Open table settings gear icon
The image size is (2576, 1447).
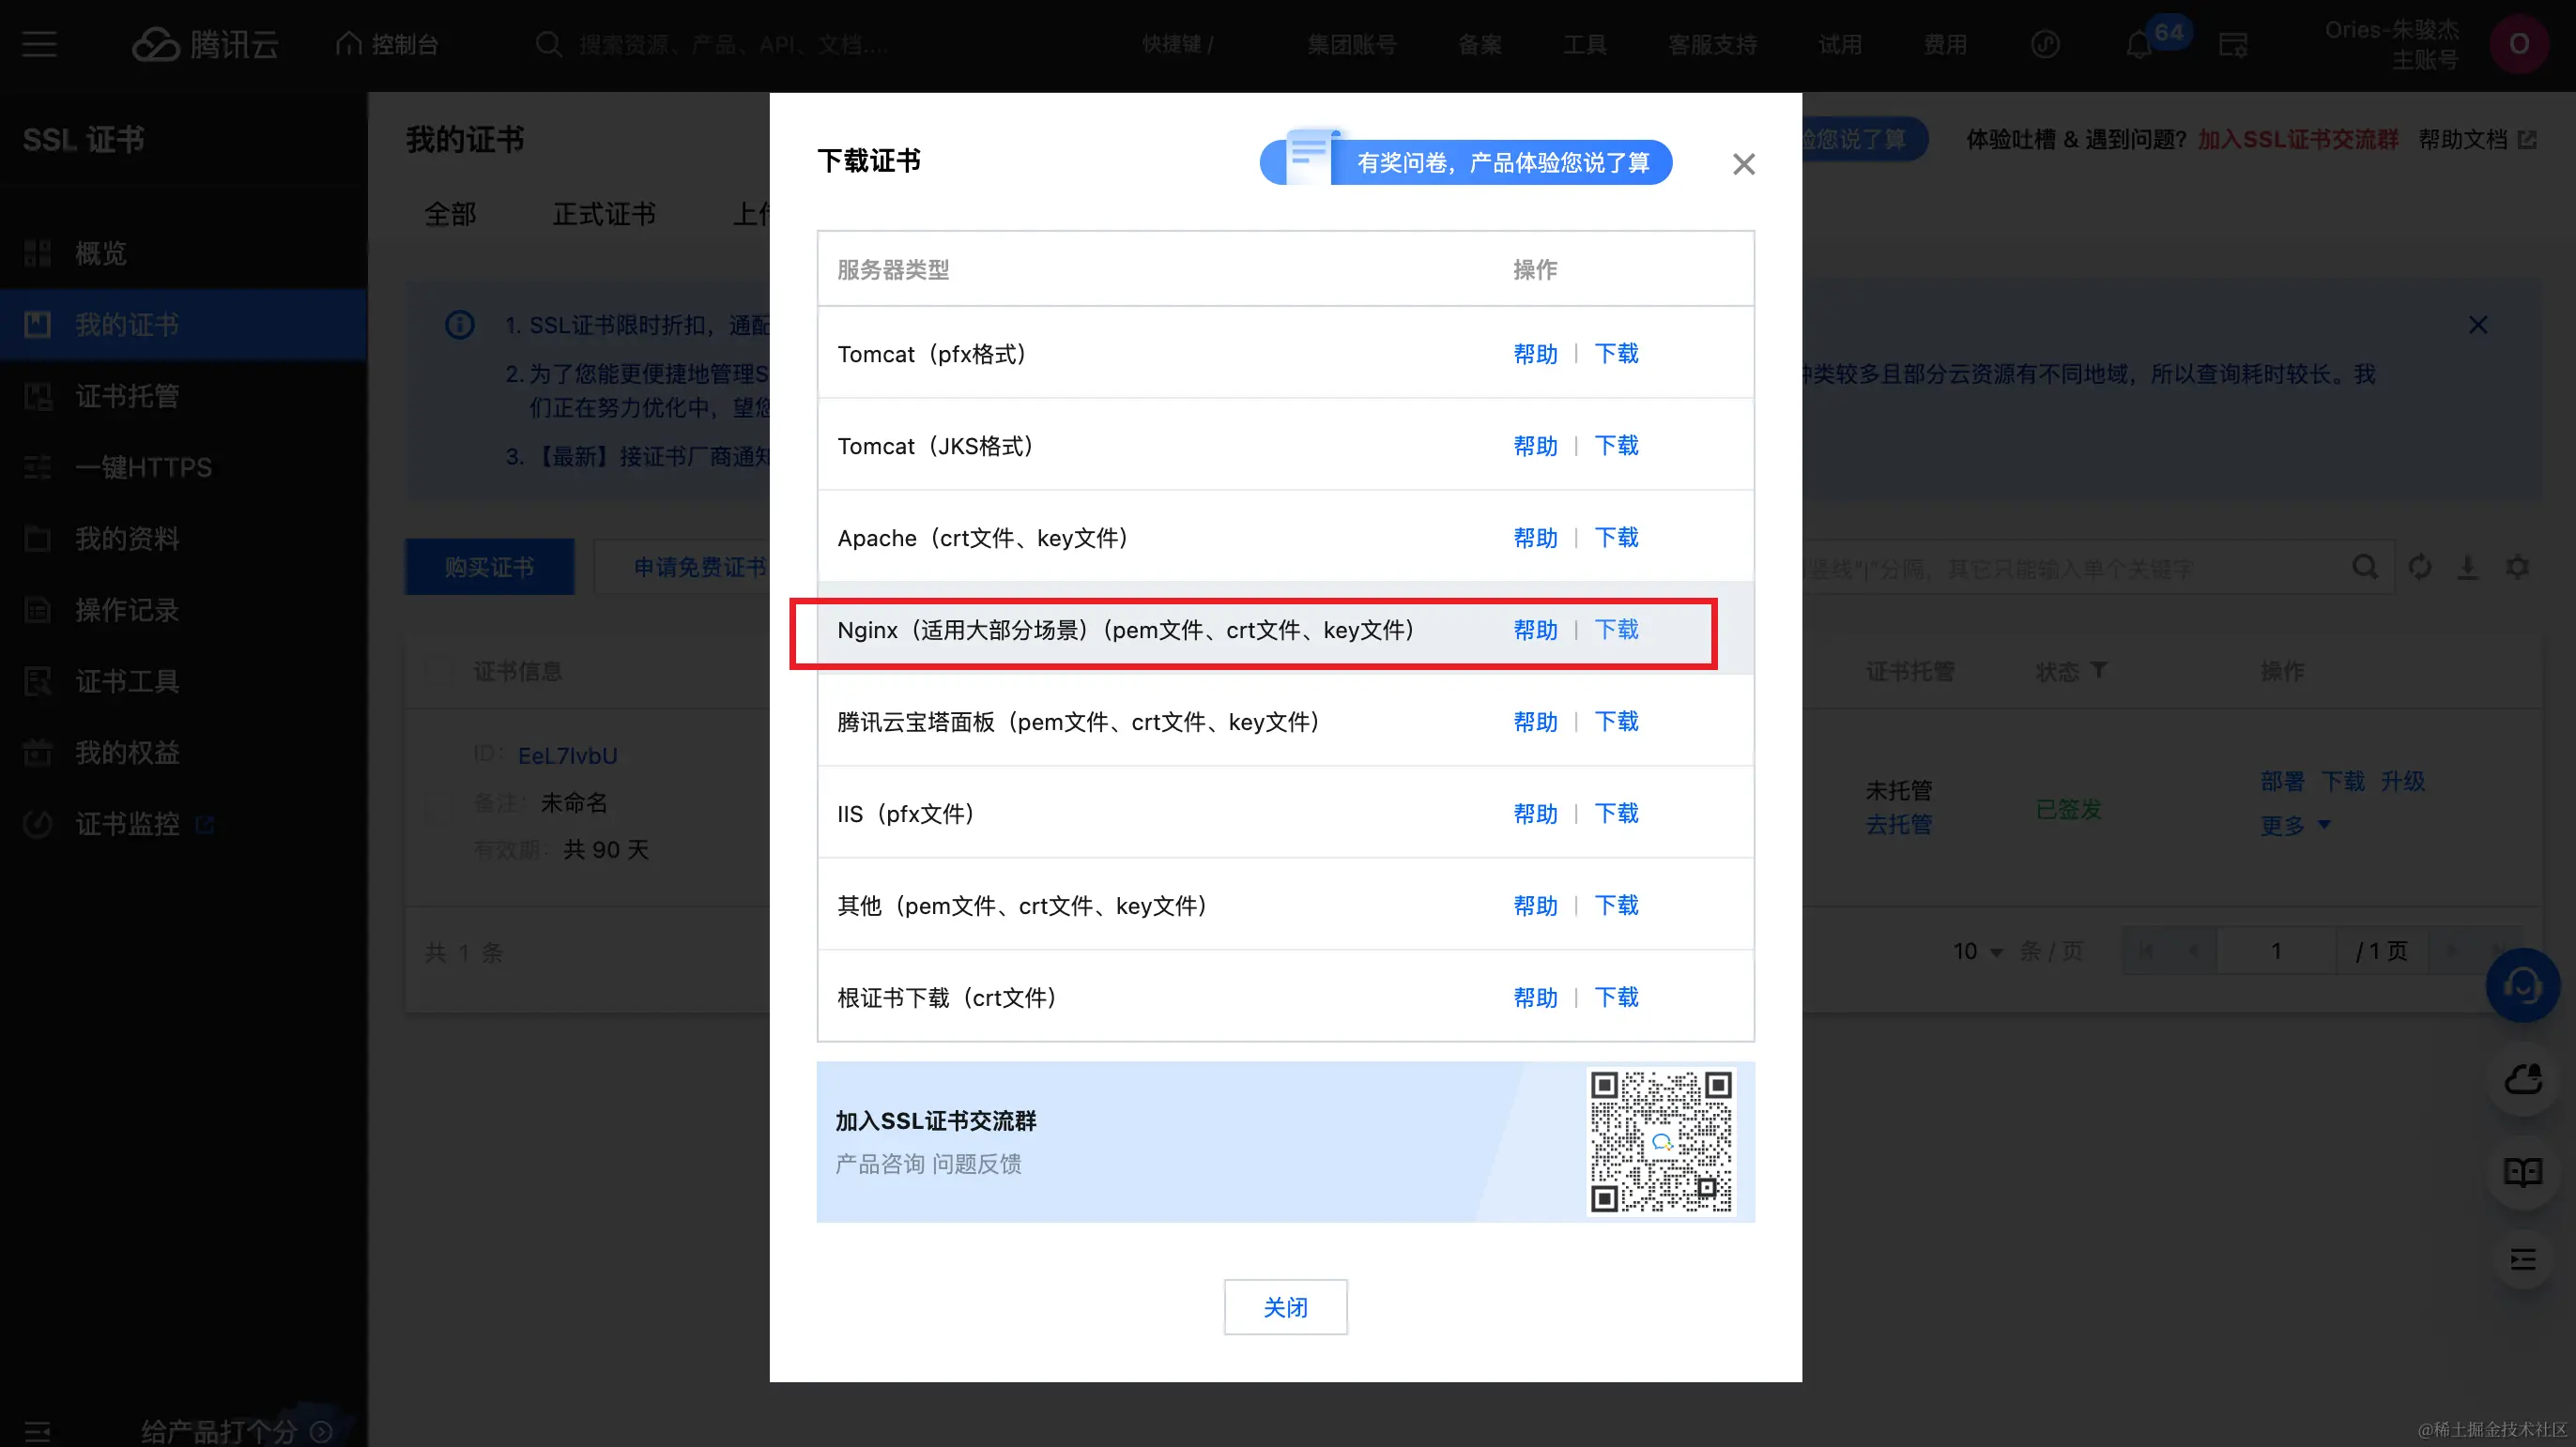click(2517, 568)
